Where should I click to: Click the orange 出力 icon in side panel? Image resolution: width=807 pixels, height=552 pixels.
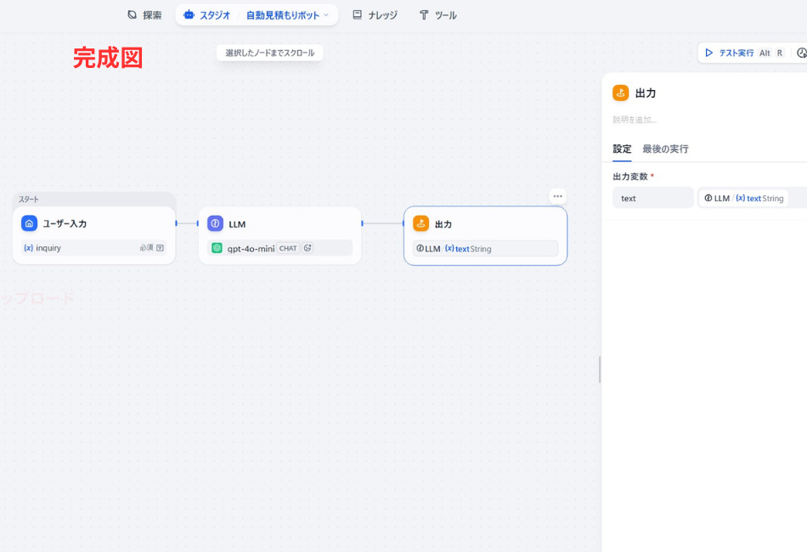(x=621, y=93)
